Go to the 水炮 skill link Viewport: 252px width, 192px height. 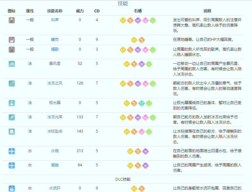[55, 151]
